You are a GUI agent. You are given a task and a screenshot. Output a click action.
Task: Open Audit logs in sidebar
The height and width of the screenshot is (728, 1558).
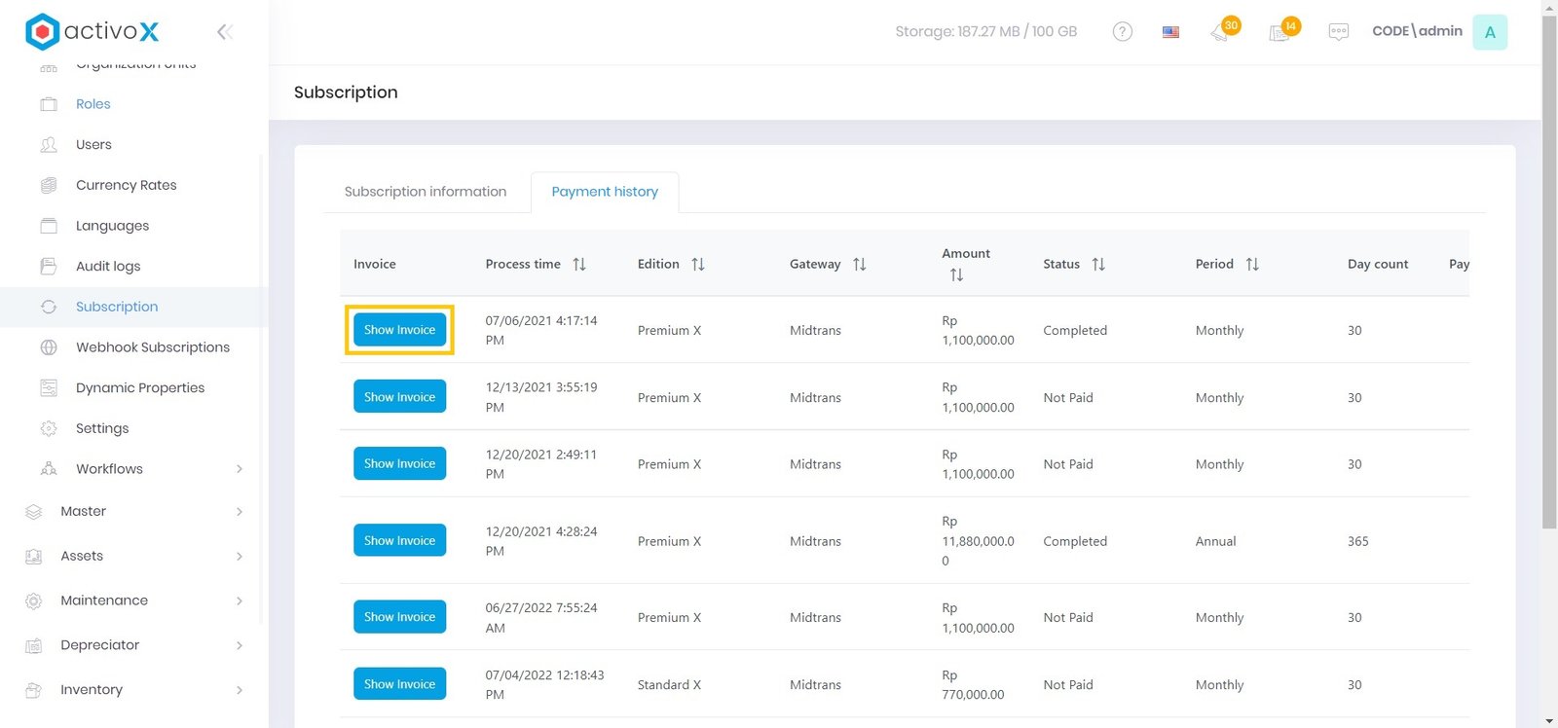(x=108, y=266)
